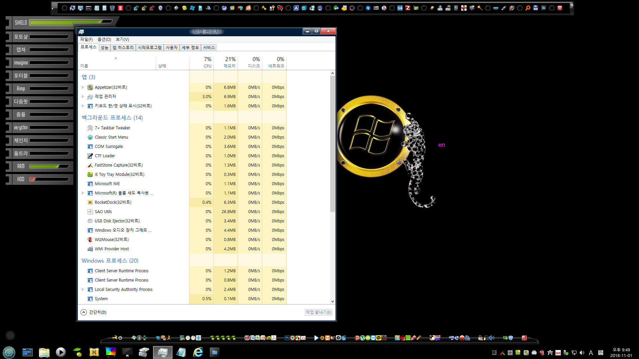Click the Appetizer process icon in Task Manager
This screenshot has width=639, height=359.
(x=90, y=87)
